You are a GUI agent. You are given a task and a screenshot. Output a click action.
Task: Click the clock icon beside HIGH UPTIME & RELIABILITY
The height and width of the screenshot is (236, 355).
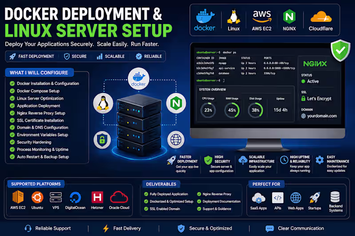pyautogui.click(x=284, y=160)
